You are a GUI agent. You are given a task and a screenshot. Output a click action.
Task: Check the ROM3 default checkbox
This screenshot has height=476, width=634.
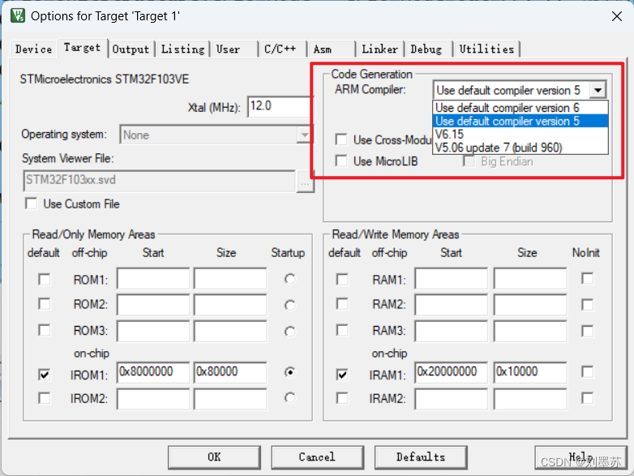[x=45, y=330]
